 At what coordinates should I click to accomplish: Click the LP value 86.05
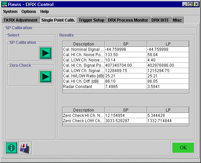(x=168, y=81)
